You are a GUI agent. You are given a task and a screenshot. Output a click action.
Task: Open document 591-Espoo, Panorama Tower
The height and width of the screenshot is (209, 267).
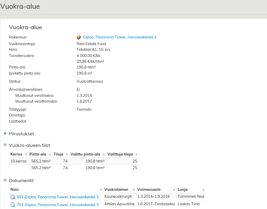click(x=58, y=197)
